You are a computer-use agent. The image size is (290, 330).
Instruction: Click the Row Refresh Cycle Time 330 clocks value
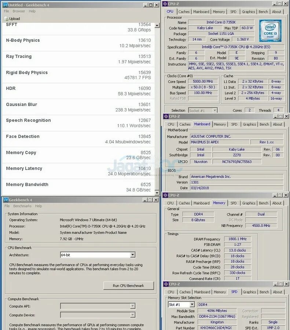click(237, 273)
